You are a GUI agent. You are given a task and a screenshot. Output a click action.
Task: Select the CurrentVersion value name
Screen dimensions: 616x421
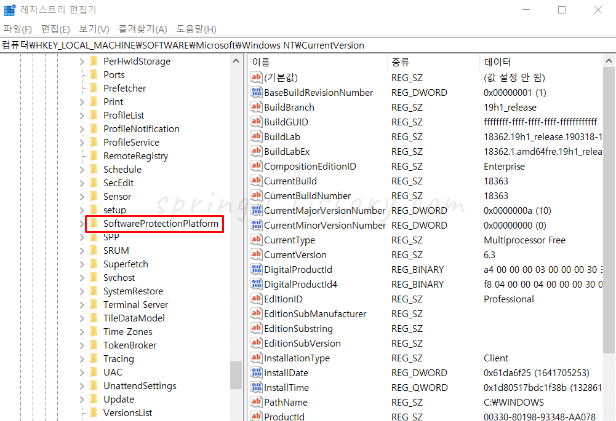pos(295,255)
